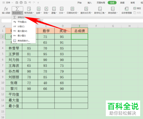This screenshot has height=119, width=143.
Task: Click the AutoSum sigma icon
Action: (17, 9)
